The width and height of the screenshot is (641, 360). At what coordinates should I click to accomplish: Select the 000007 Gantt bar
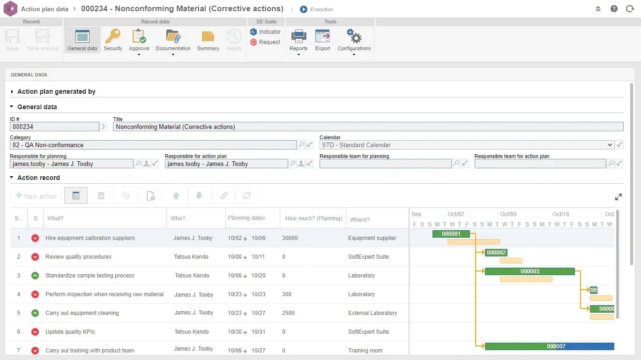550,346
